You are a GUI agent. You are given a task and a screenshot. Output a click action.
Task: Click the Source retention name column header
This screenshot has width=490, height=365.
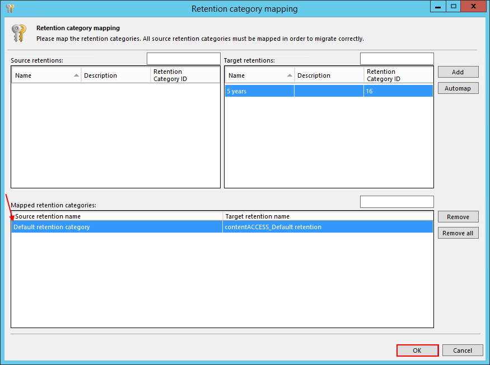point(116,216)
